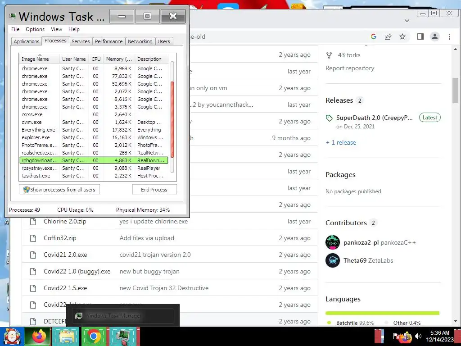Open Chrome profile avatar icon
The height and width of the screenshot is (346, 461).
pyautogui.click(x=434, y=36)
